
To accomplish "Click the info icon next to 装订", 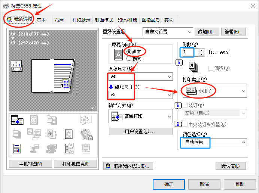I will 179,105.
